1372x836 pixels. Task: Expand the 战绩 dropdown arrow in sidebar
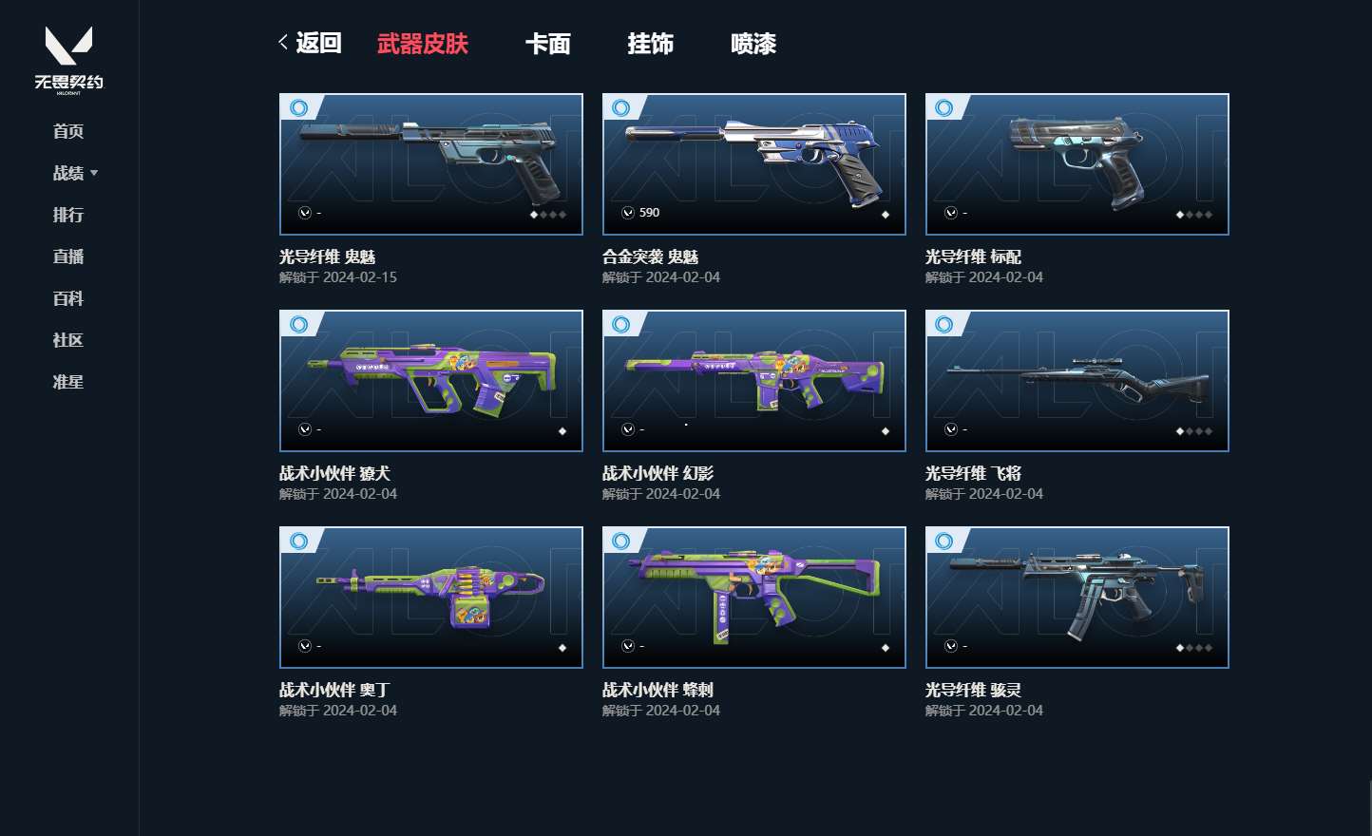click(x=94, y=173)
